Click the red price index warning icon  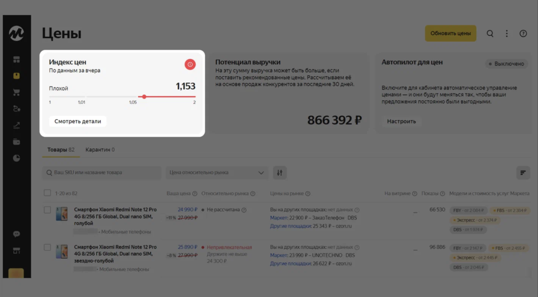click(190, 65)
